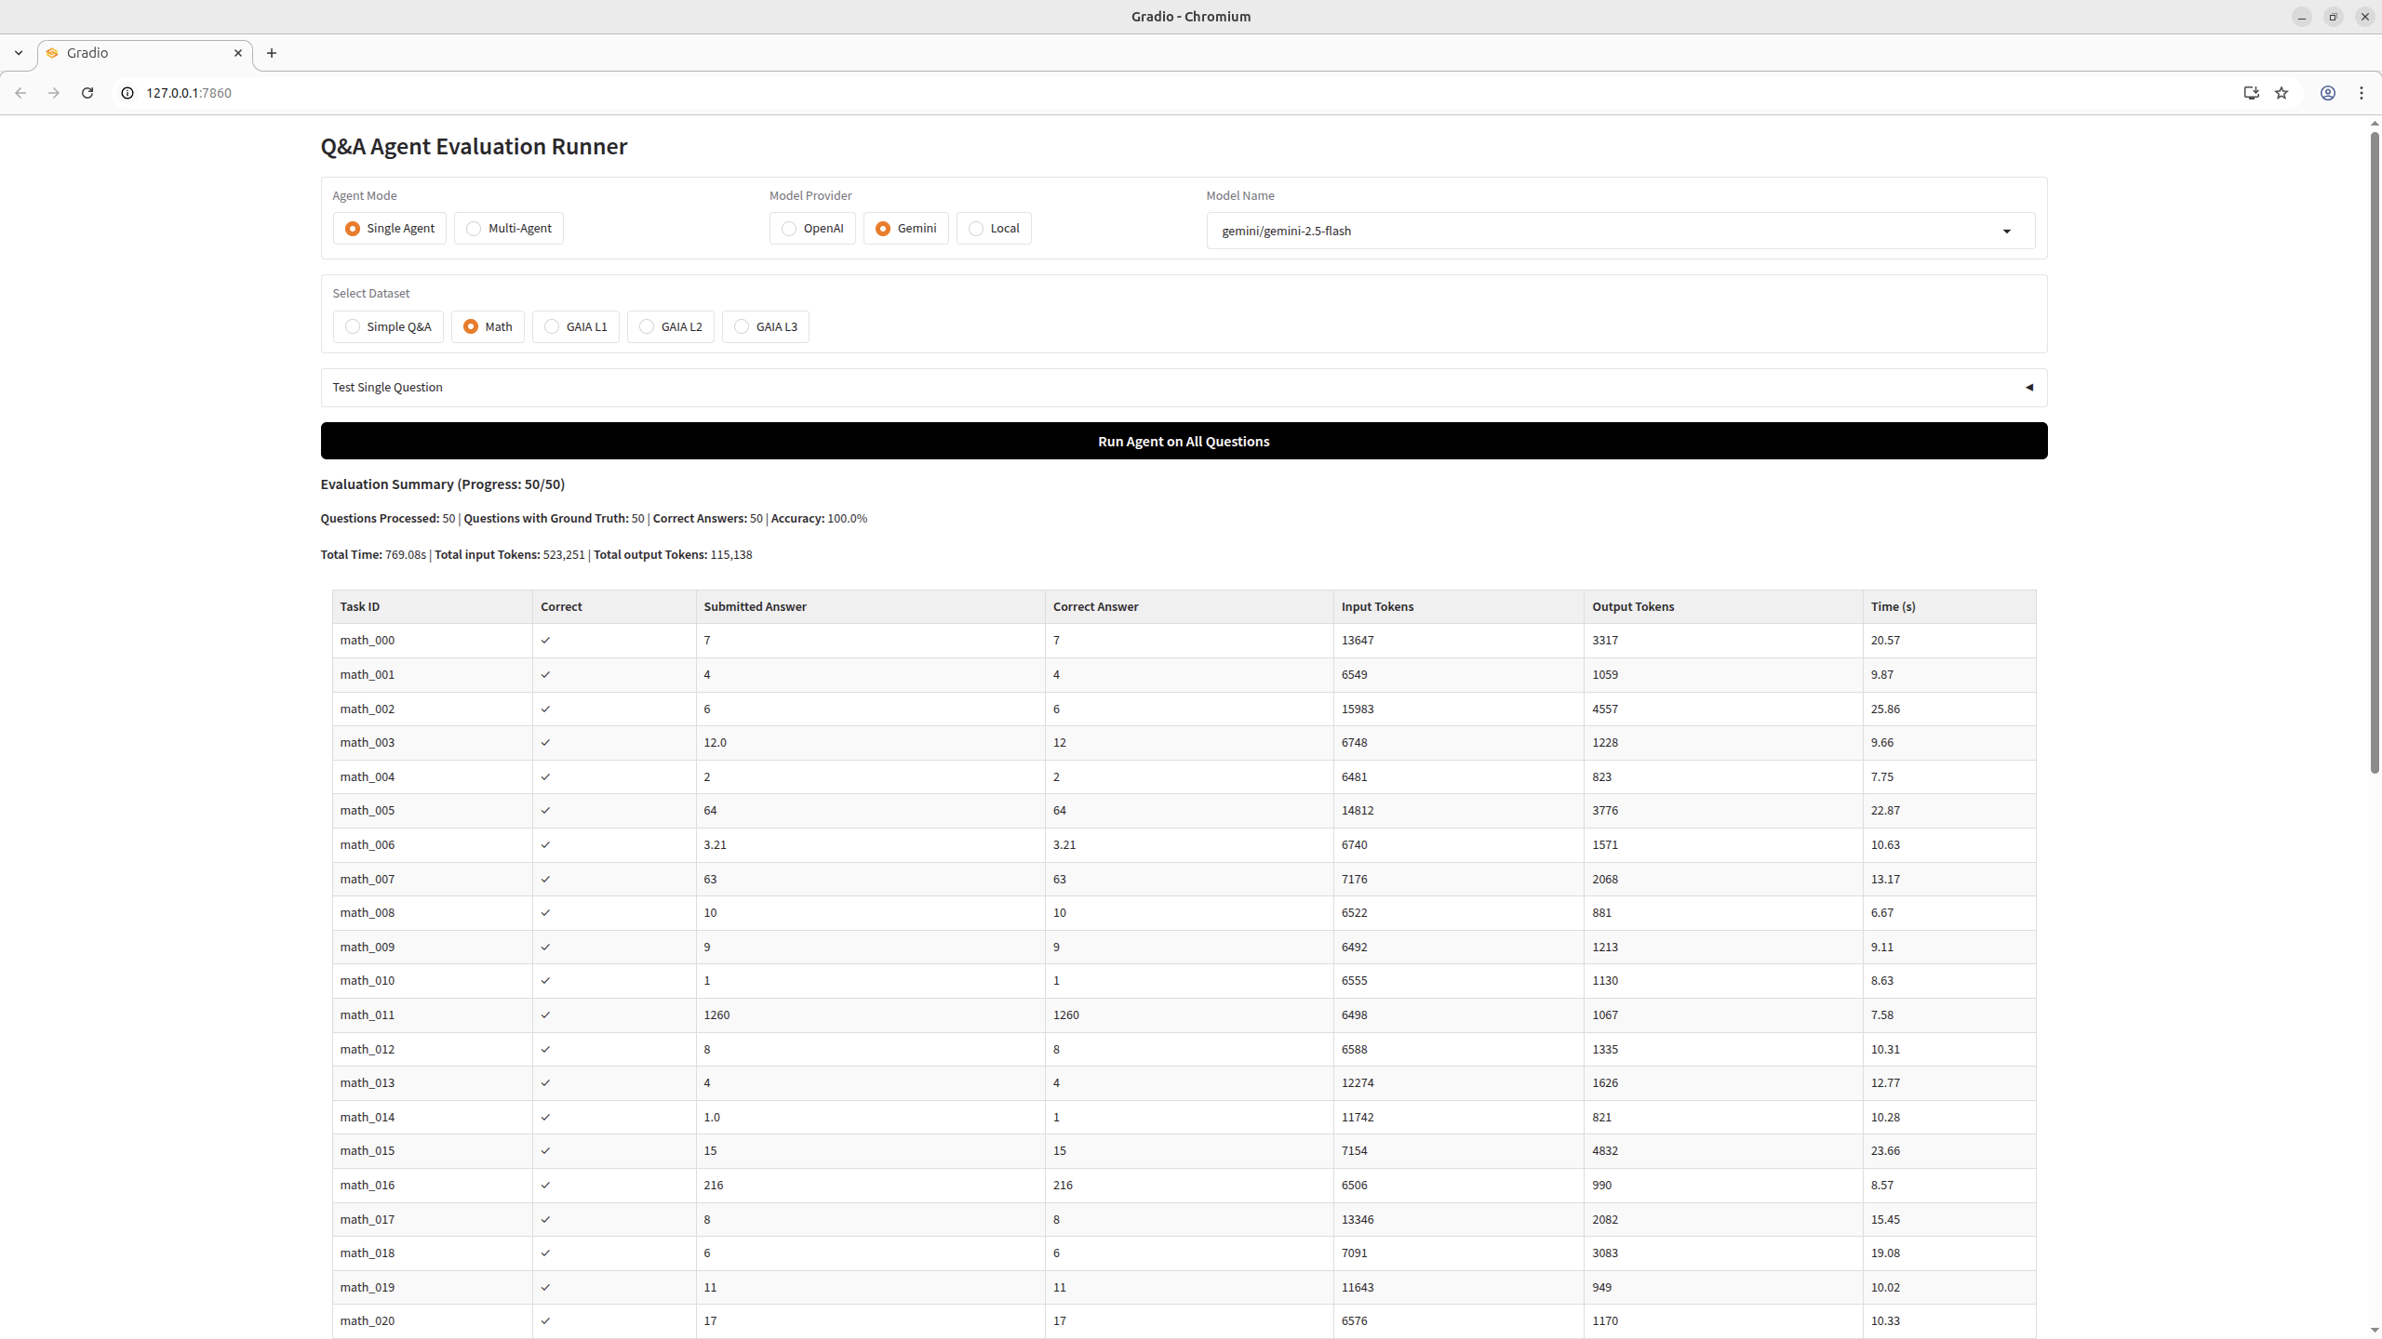The width and height of the screenshot is (2382, 1339).
Task: Click the install app icon in address bar
Action: coord(2251,93)
